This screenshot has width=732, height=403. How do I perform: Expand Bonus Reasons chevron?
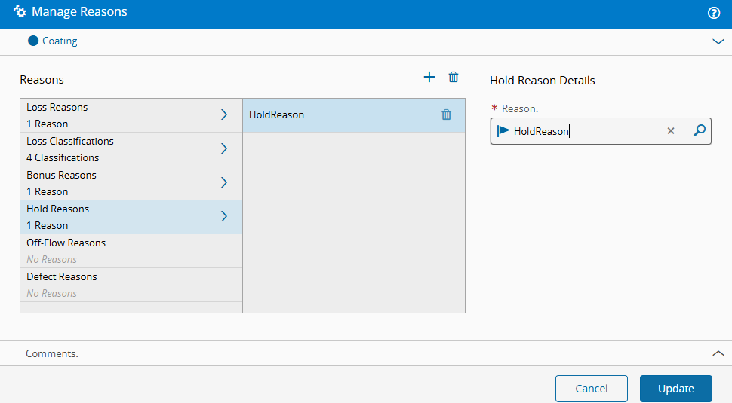tap(224, 182)
